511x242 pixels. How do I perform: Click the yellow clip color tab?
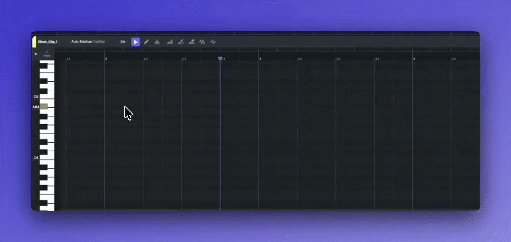tap(34, 42)
